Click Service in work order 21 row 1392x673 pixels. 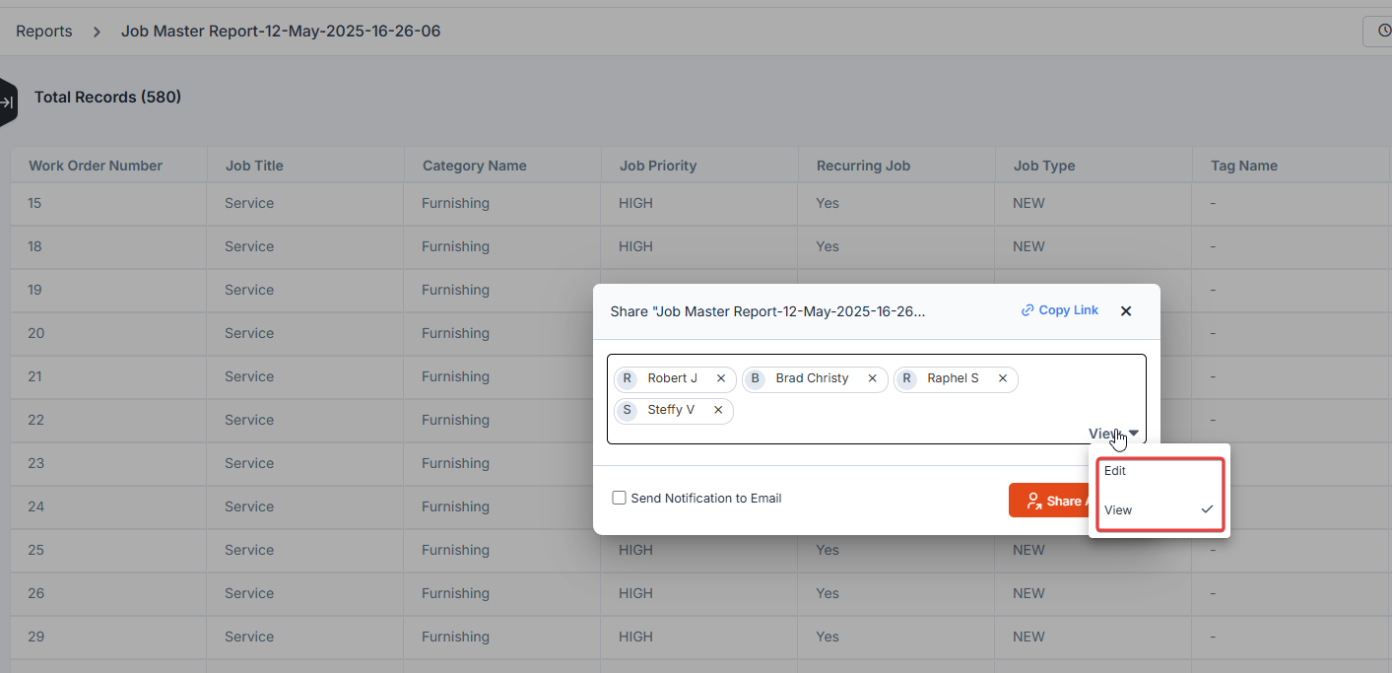click(x=249, y=376)
